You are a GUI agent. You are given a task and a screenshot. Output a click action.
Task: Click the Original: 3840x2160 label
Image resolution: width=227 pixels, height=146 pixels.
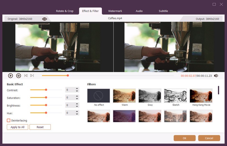pyautogui.click(x=20, y=19)
